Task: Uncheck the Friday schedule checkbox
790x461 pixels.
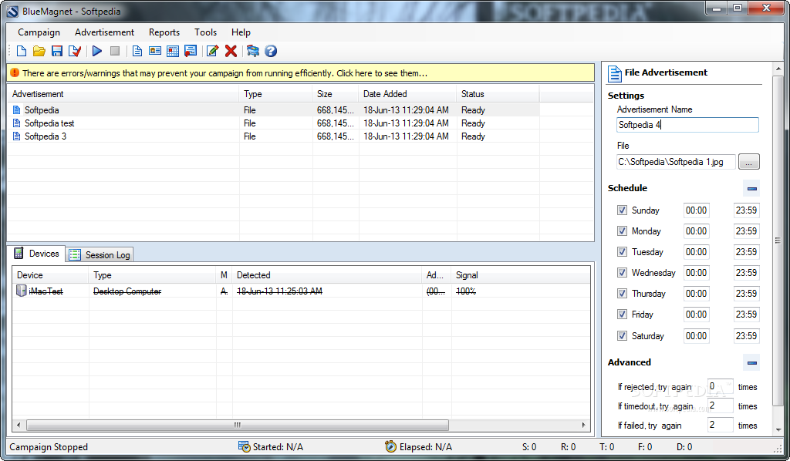Action: [622, 315]
